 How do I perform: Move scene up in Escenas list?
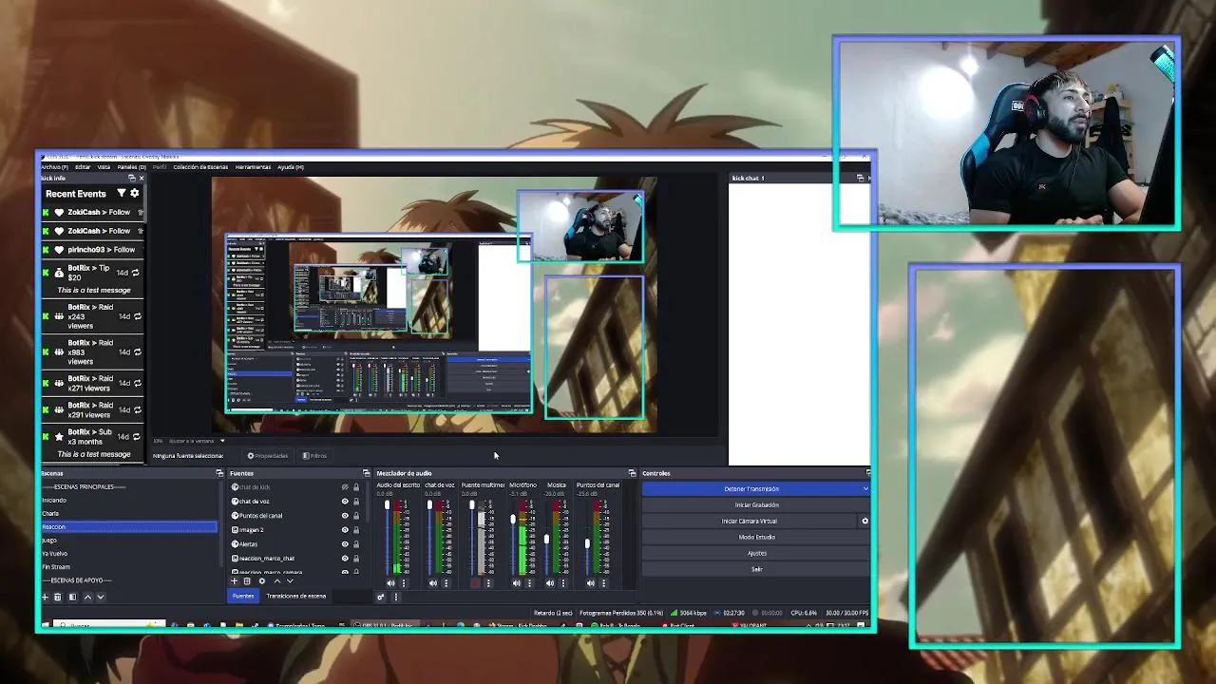coord(87,597)
